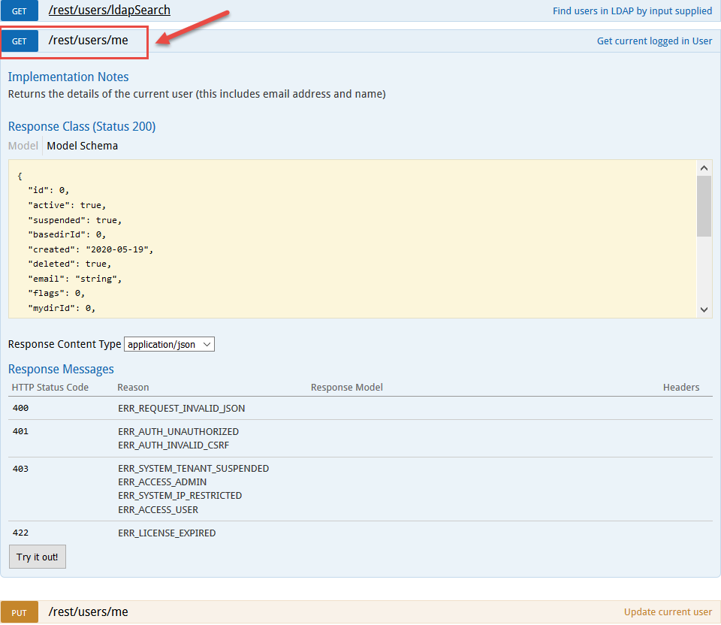
Task: Switch to the Model tab
Action: tap(23, 146)
